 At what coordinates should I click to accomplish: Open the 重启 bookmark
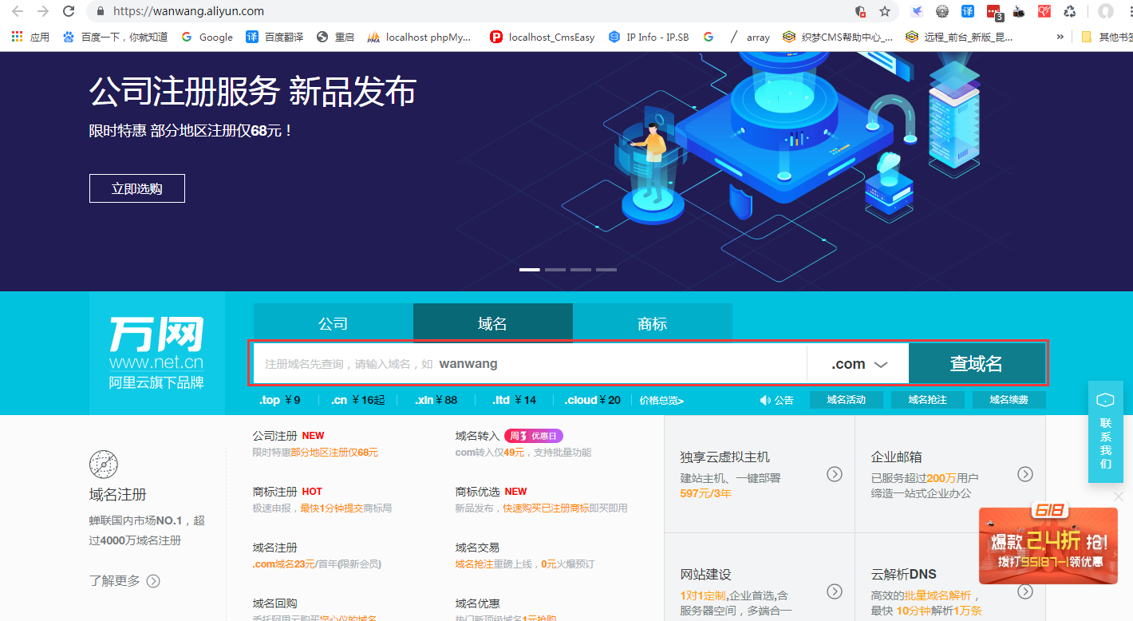pos(335,37)
